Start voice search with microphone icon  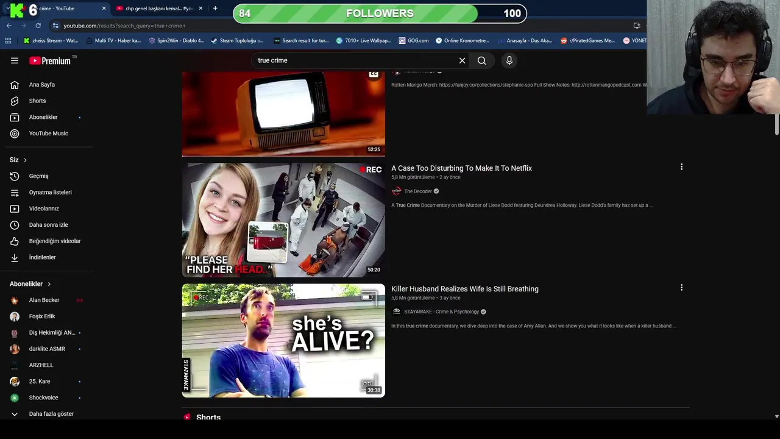[x=509, y=60]
